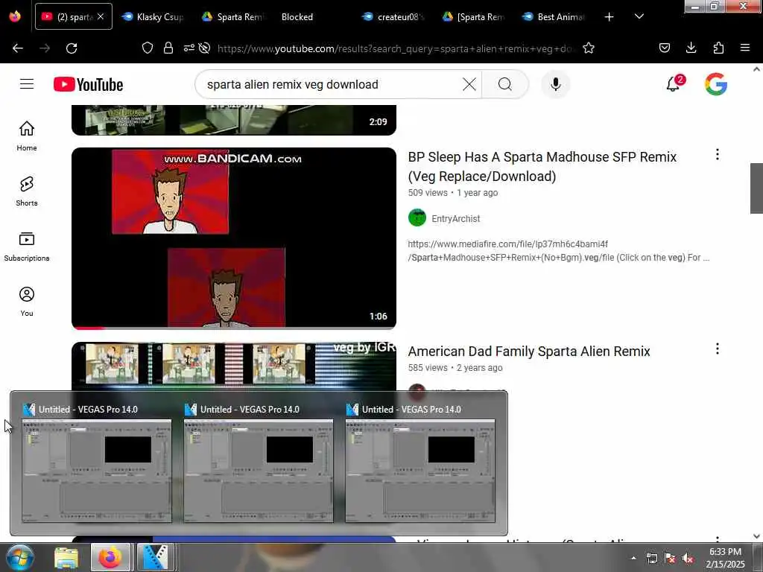This screenshot has width=763, height=572.
Task: Click the VEGAS Pro taskbar button
Action: [156, 557]
